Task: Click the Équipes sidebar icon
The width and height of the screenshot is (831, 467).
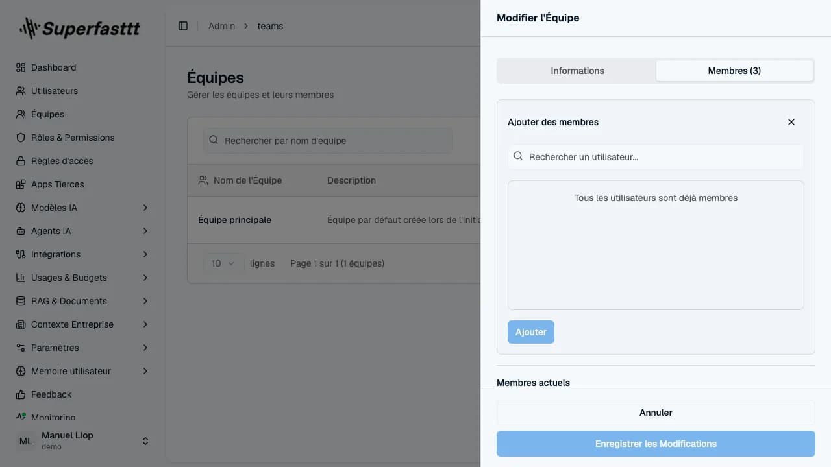Action: [21, 114]
